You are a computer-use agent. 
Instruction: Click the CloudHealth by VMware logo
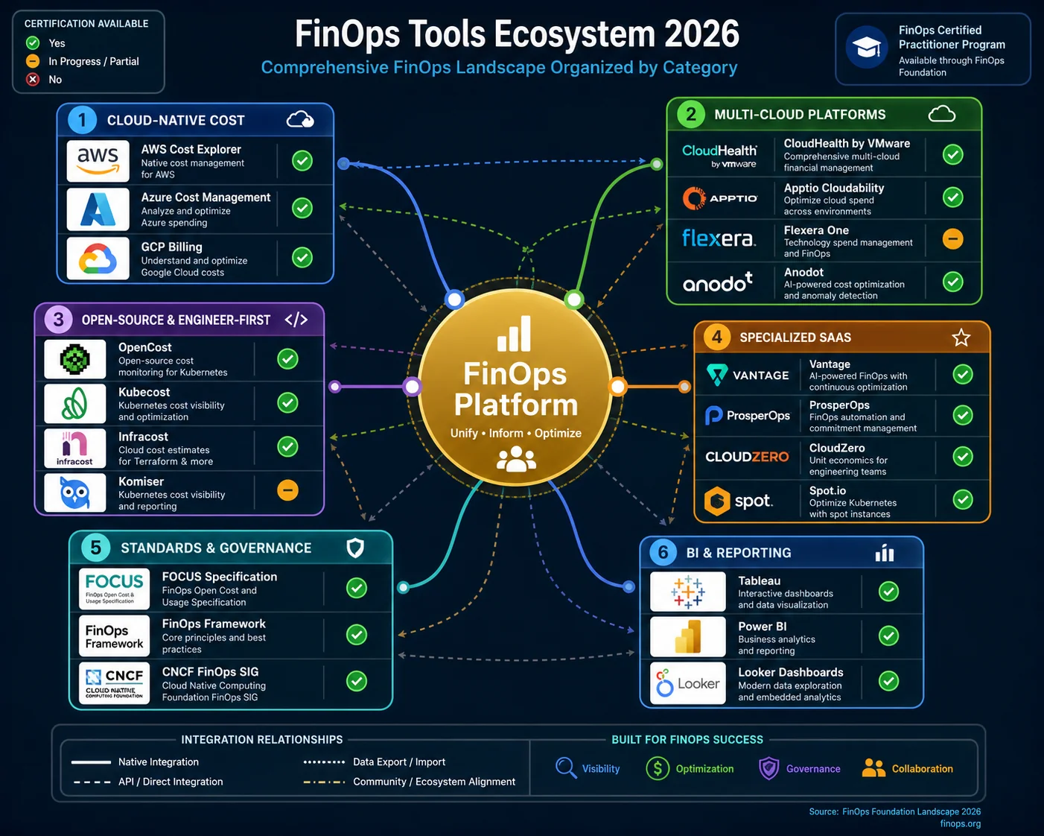tap(719, 156)
